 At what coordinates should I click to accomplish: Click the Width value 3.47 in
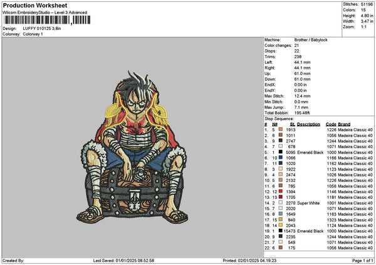367,21
